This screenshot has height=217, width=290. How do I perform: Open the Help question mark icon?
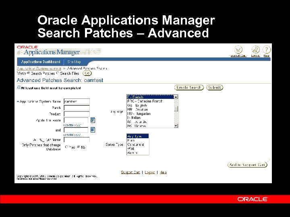pyautogui.click(x=267, y=50)
